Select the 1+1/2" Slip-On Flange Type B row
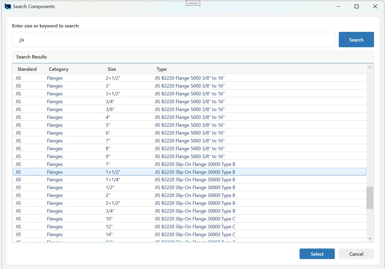This screenshot has height=269, width=385. (189, 172)
